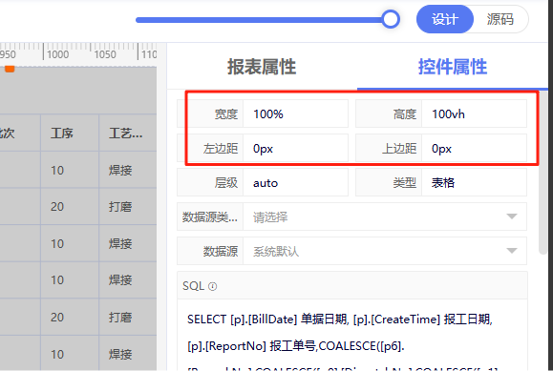Open the 报表属性 tab

tap(262, 67)
